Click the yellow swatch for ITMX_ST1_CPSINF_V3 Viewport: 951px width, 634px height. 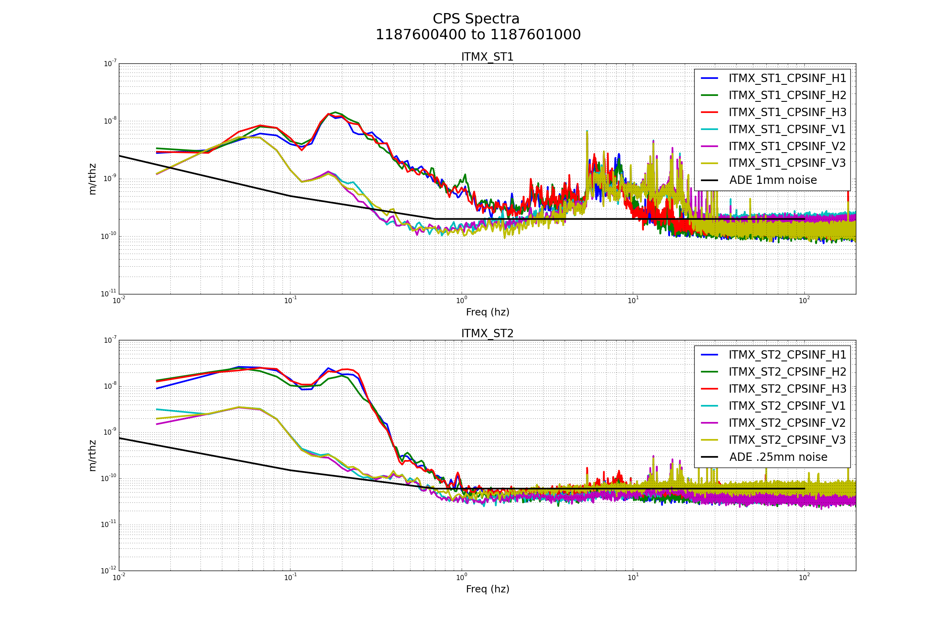pos(709,163)
